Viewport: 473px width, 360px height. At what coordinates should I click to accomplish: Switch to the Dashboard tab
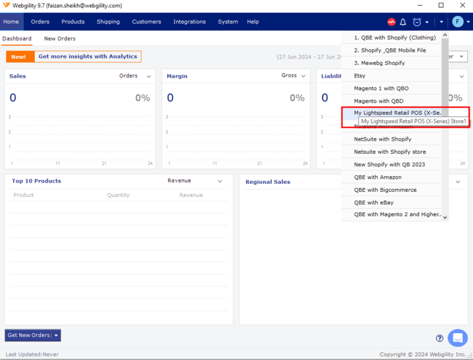point(17,39)
